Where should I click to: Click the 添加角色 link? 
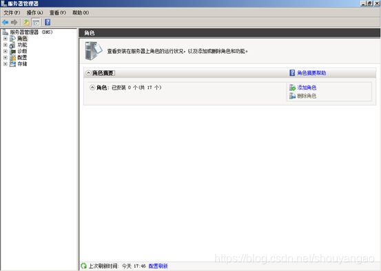pyautogui.click(x=307, y=88)
